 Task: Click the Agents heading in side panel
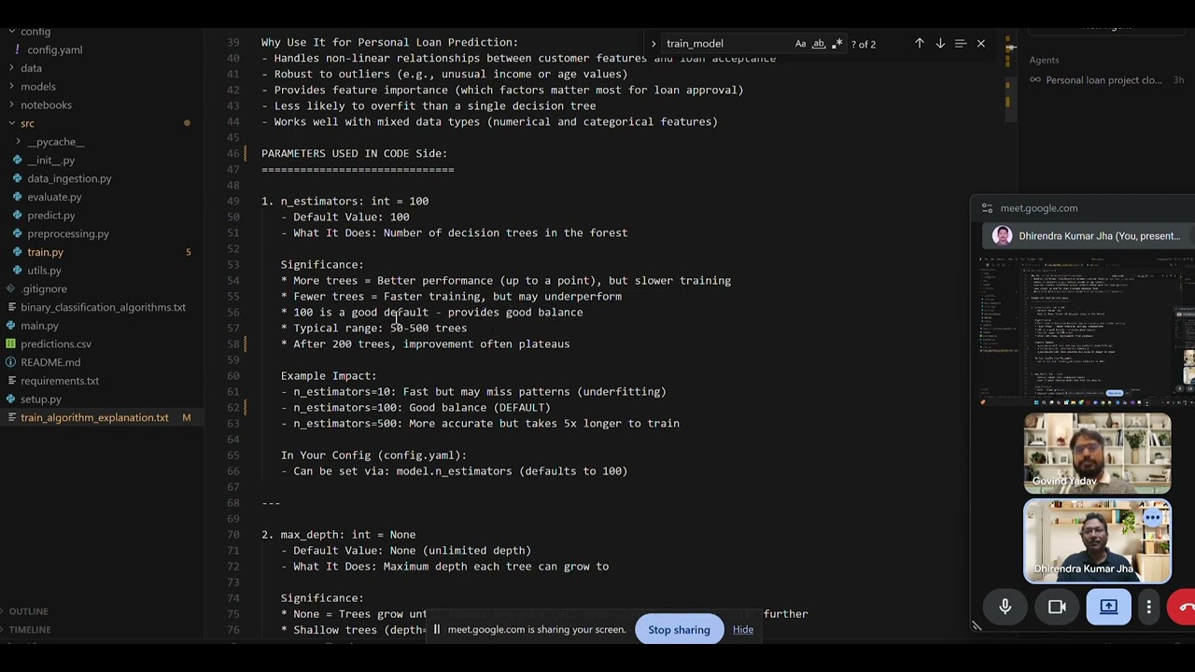coord(1044,60)
